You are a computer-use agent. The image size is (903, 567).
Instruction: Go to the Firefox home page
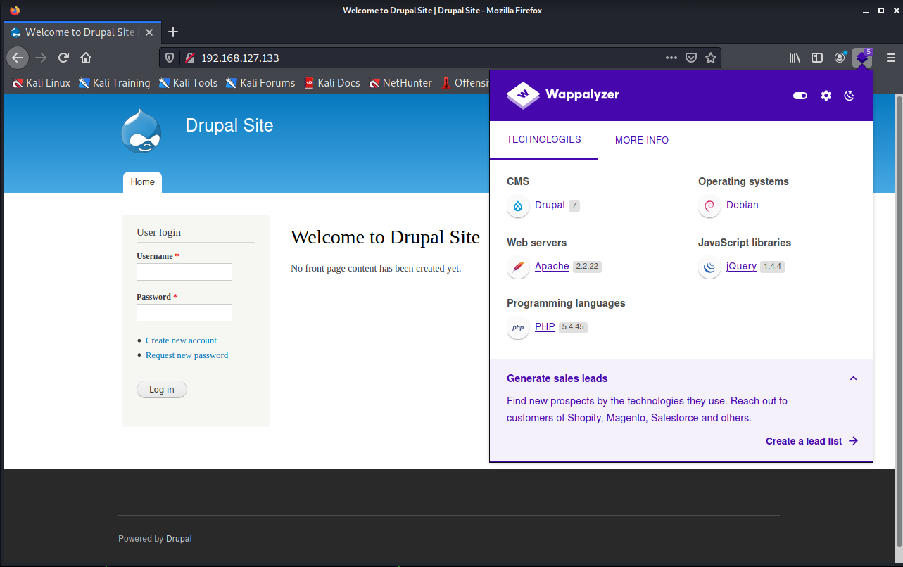pyautogui.click(x=86, y=58)
